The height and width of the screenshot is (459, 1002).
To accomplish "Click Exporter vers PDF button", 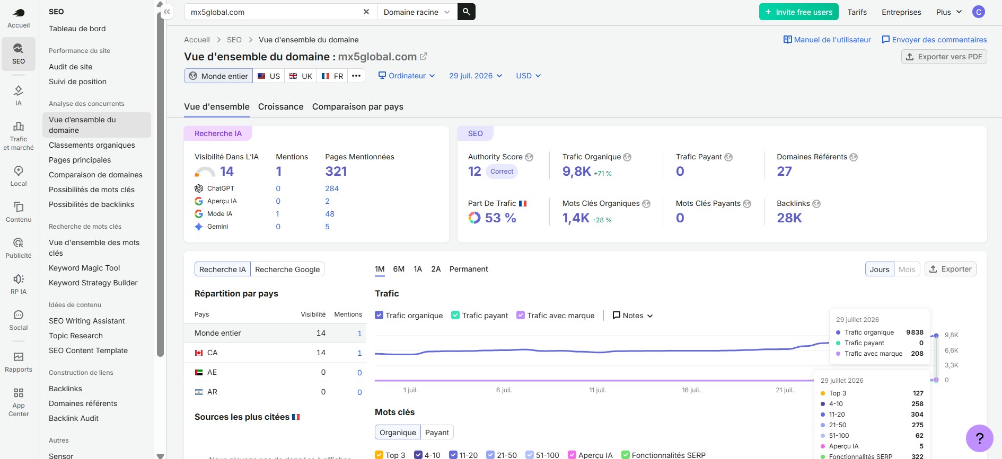I will [944, 57].
